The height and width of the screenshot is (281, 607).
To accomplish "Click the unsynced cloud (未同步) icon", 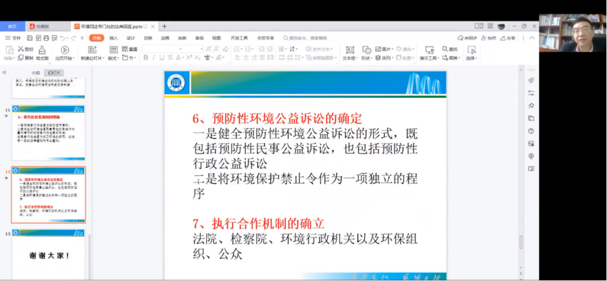I will 467,38.
